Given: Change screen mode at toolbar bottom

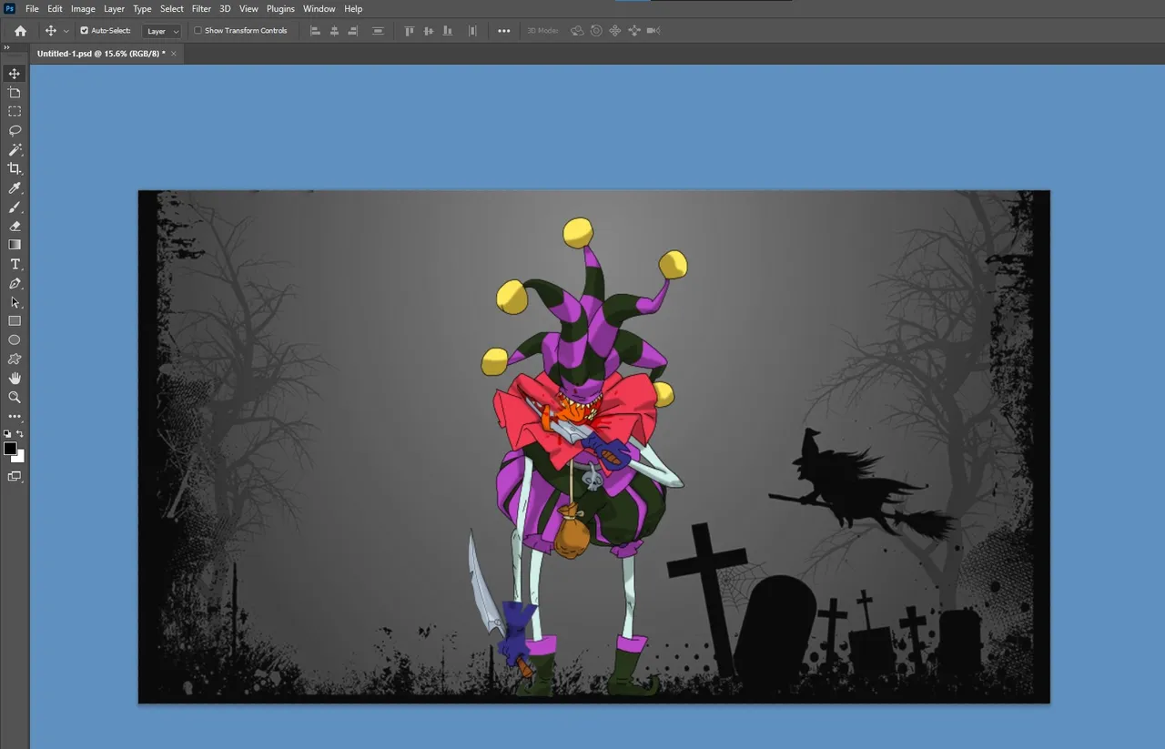Looking at the screenshot, I should coord(15,476).
